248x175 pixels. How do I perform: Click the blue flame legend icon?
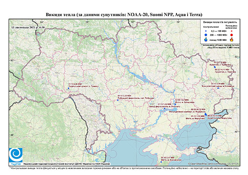tap(206, 39)
